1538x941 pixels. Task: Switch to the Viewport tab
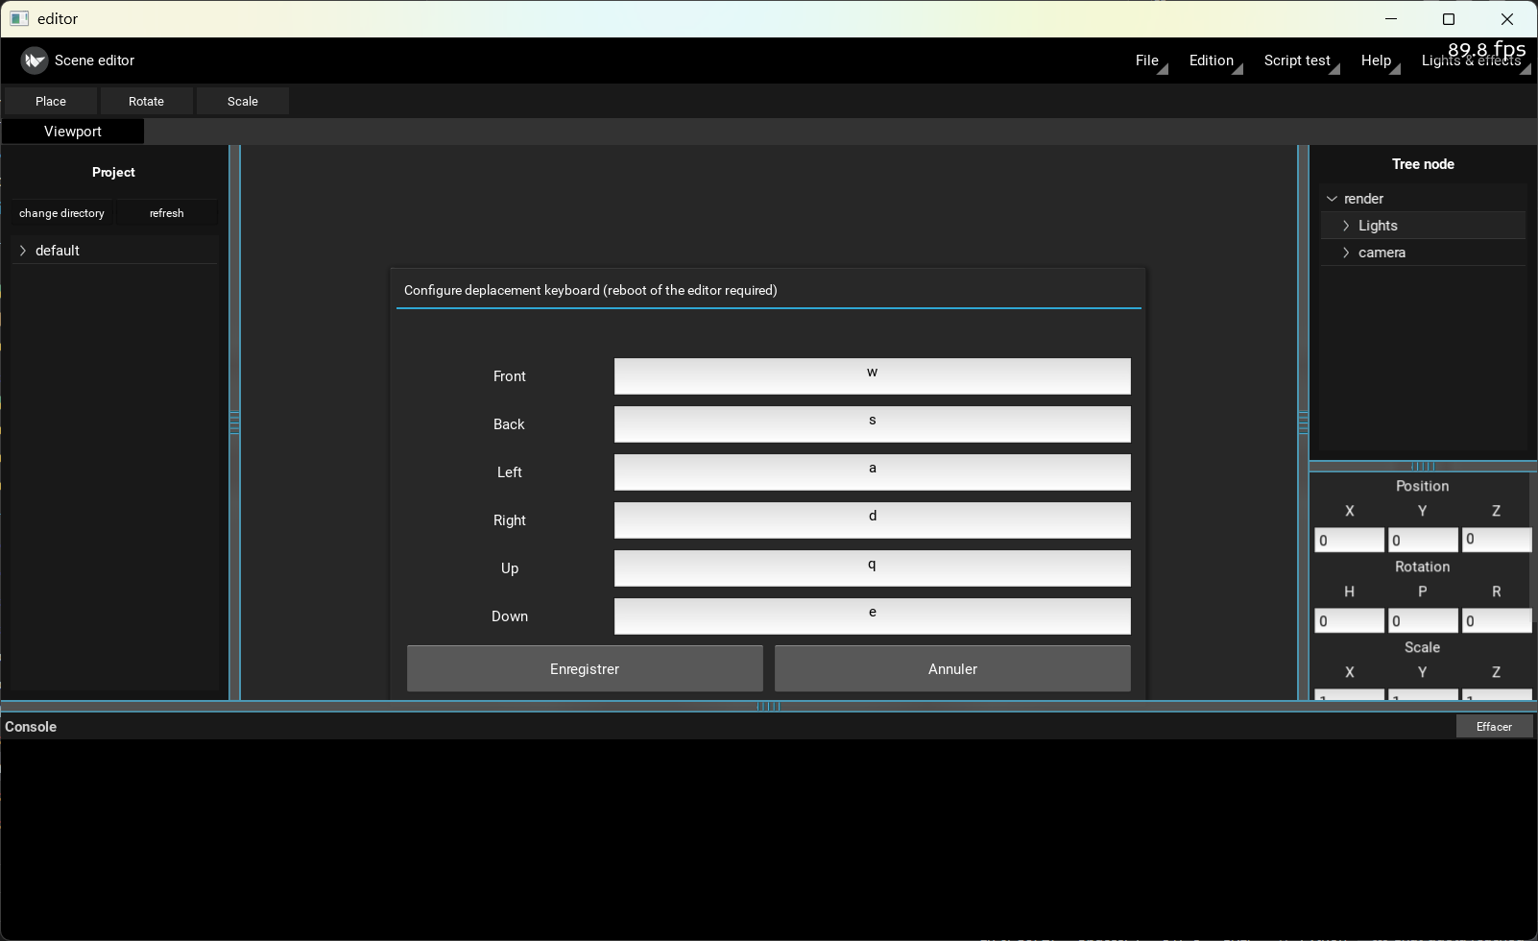[73, 132]
